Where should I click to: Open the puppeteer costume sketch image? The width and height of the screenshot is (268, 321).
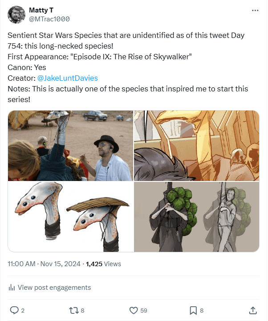point(196,217)
